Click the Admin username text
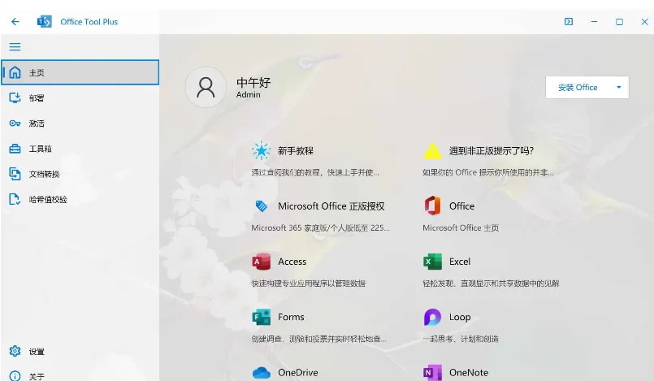Image resolution: width=654 pixels, height=381 pixels. [x=248, y=94]
